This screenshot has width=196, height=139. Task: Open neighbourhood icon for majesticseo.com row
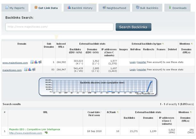pos(34,69)
